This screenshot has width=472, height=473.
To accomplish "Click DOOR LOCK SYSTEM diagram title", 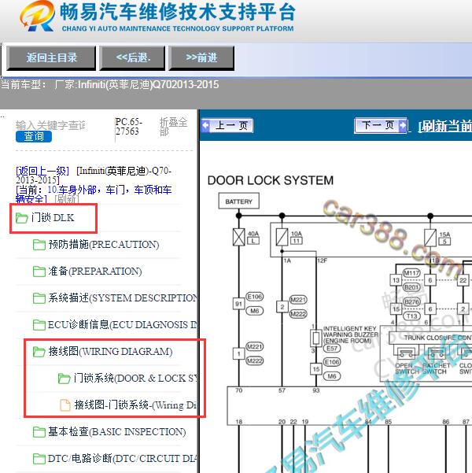I will 271,180.
